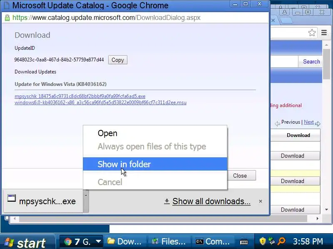Image resolution: width=333 pixels, height=249 pixels.
Task: Click the horizontal scrollbar right arrow
Action: pos(318,219)
